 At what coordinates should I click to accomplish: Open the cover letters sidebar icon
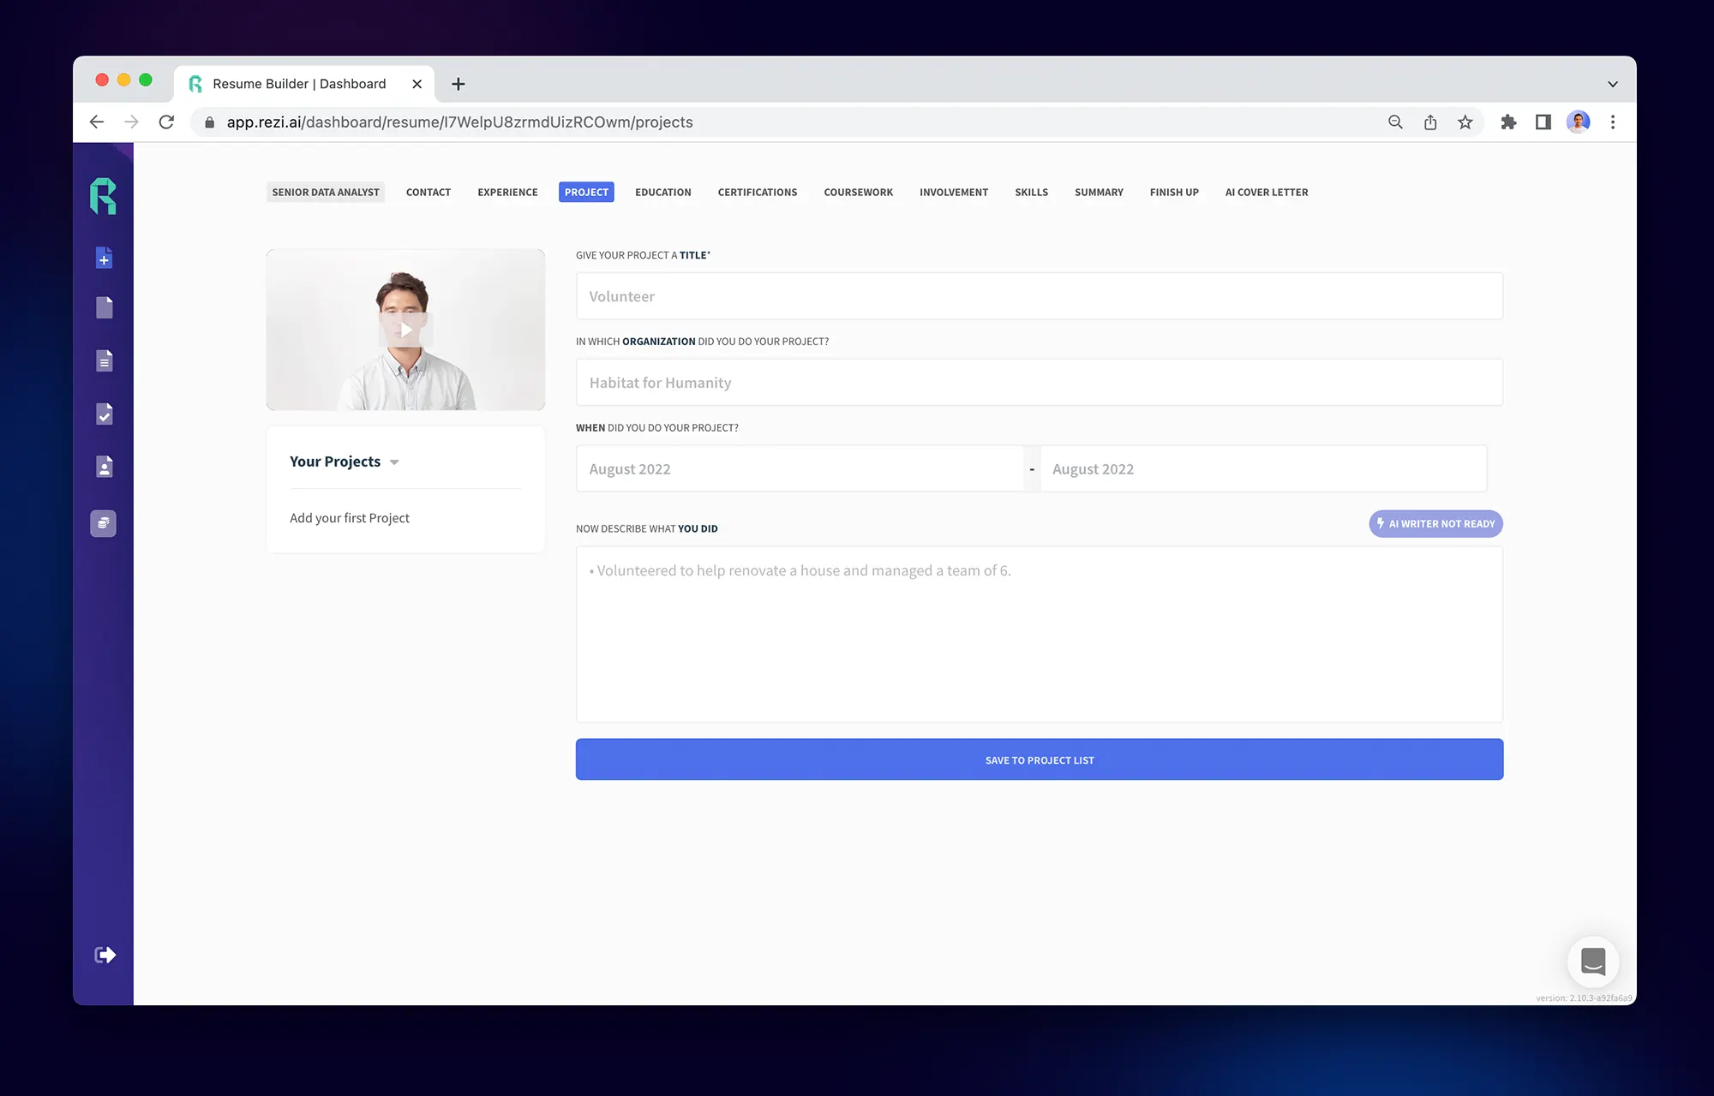pyautogui.click(x=103, y=360)
